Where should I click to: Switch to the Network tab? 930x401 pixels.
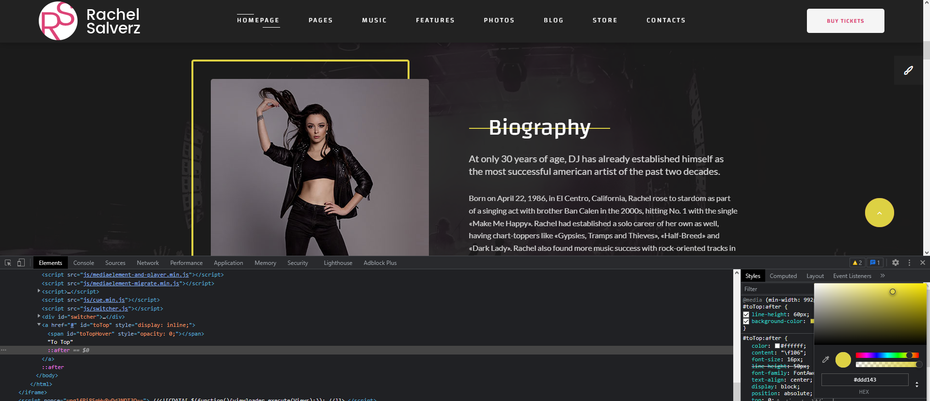tap(148, 263)
